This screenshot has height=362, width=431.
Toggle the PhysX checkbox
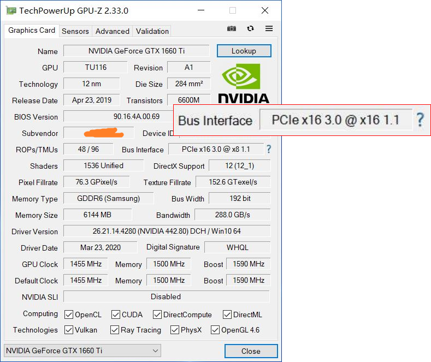pos(175,330)
